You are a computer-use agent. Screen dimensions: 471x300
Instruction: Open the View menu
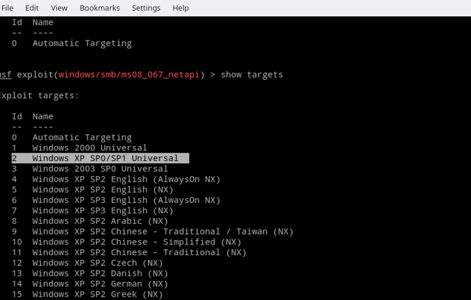[59, 8]
